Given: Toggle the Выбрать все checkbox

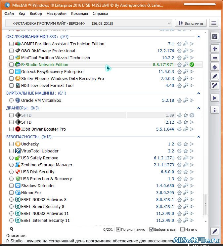Looking at the screenshot, I should click(151, 229).
